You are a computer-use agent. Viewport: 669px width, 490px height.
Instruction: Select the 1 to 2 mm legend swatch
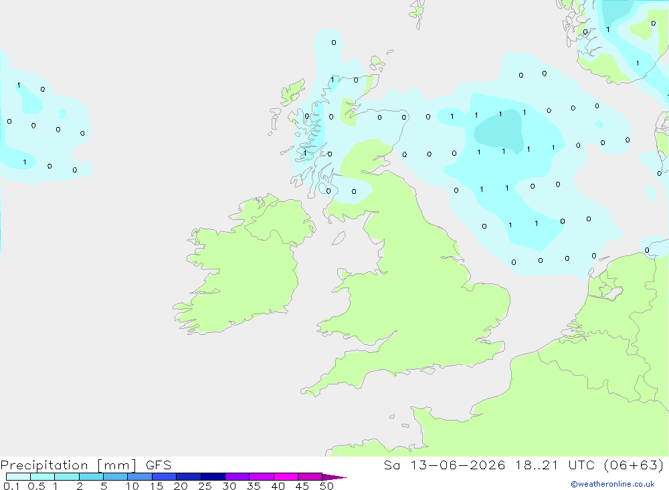(x=66, y=477)
